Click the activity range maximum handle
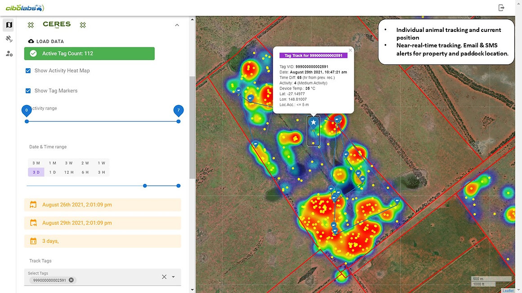Image resolution: width=522 pixels, height=293 pixels. click(x=179, y=121)
